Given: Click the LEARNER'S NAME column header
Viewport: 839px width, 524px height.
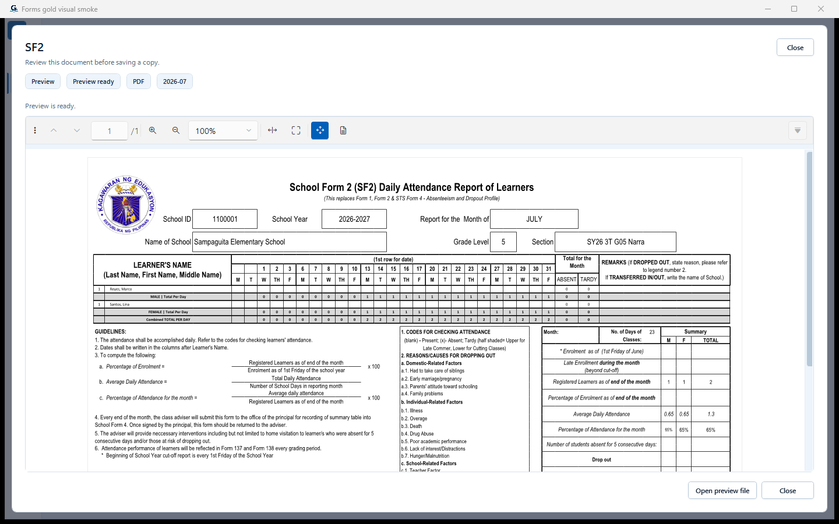Looking at the screenshot, I should click(x=163, y=270).
